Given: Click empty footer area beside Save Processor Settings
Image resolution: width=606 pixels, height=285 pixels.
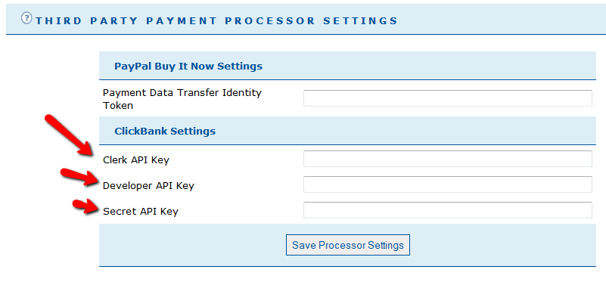Looking at the screenshot, I should (x=502, y=245).
